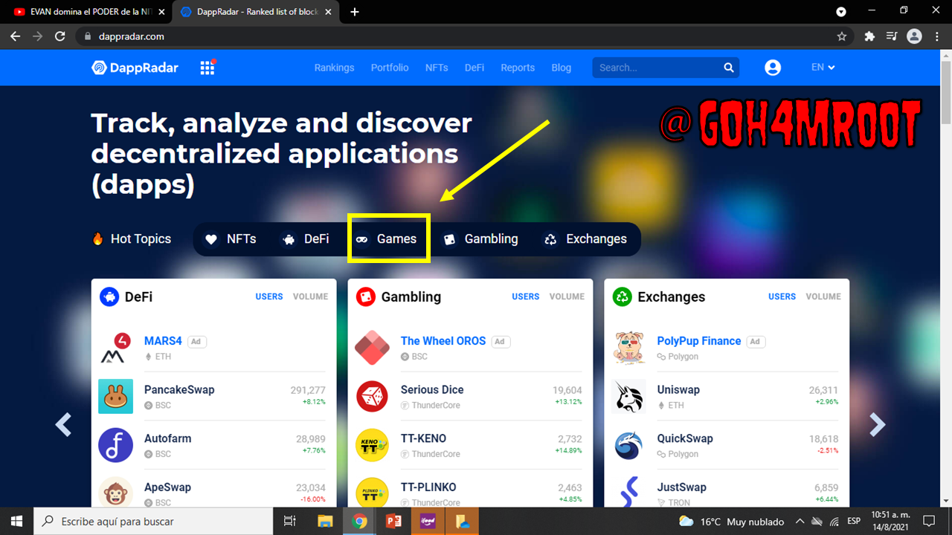Open File Explorer from the taskbar
Screen dimensions: 952x535
324,521
